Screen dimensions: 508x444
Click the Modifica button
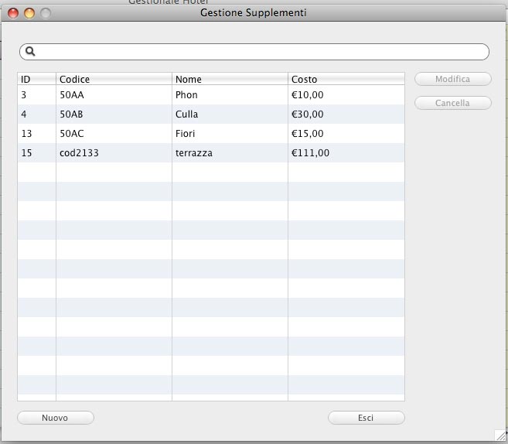point(453,79)
